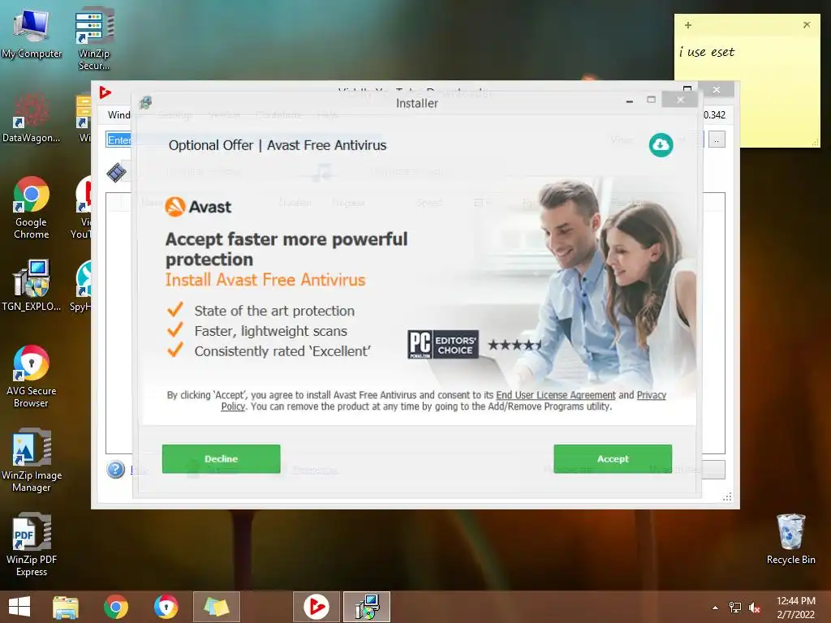This screenshot has height=623, width=831.
Task: Click the 'Faster, lightweight scans' line
Action: pyautogui.click(x=270, y=331)
